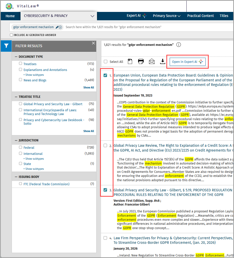Collapse the Issuing Body filter section

(16, 177)
